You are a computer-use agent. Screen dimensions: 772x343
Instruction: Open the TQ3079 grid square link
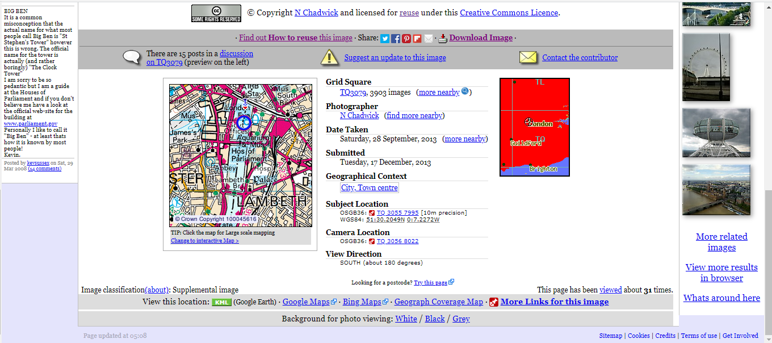click(x=353, y=92)
